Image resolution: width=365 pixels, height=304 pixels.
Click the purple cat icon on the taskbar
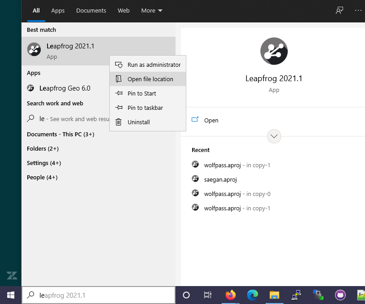pyautogui.click(x=340, y=295)
